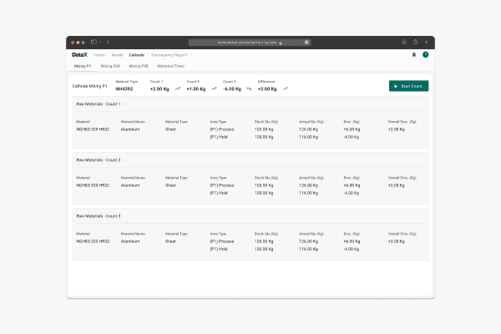Switch to the Historical Trend tab
The image size is (501, 334).
click(170, 66)
